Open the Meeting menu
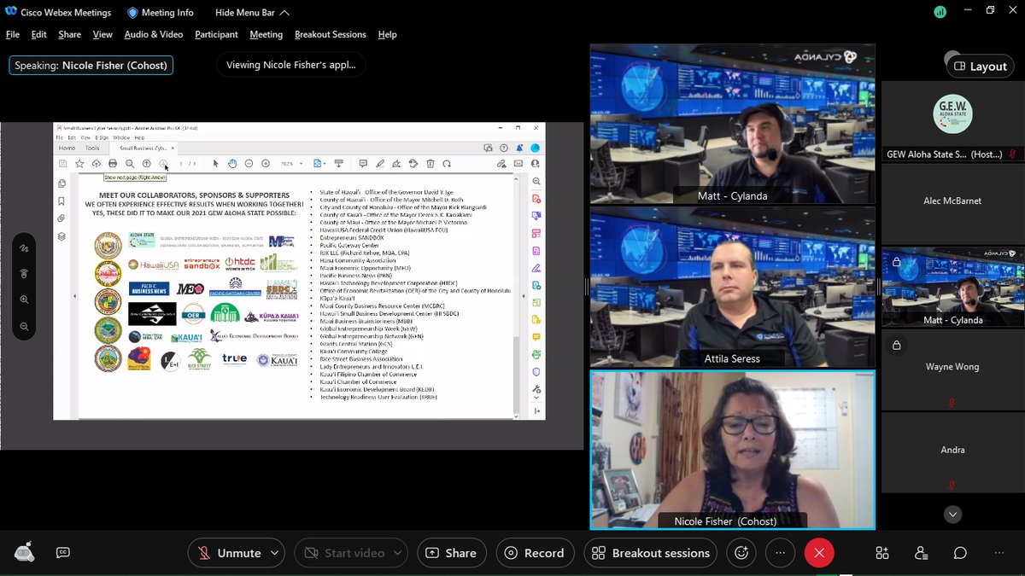 (x=266, y=34)
